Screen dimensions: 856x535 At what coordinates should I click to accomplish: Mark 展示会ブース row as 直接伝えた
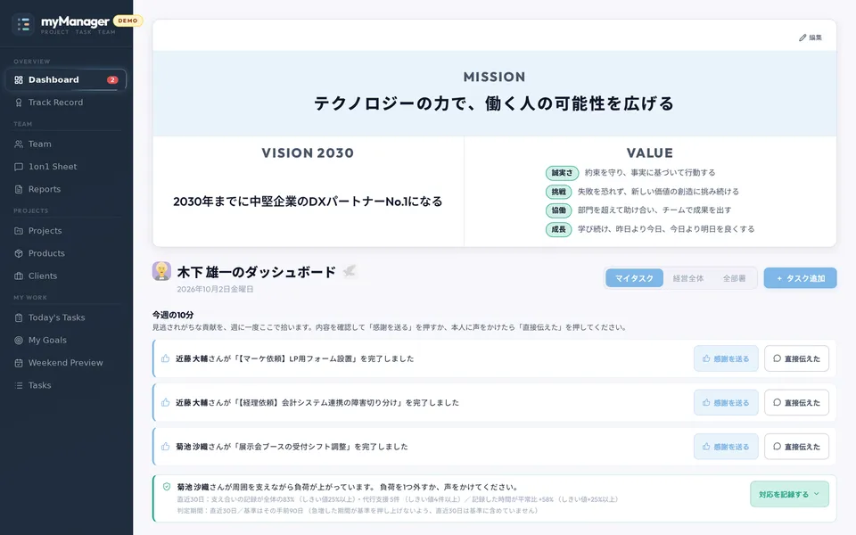point(796,447)
